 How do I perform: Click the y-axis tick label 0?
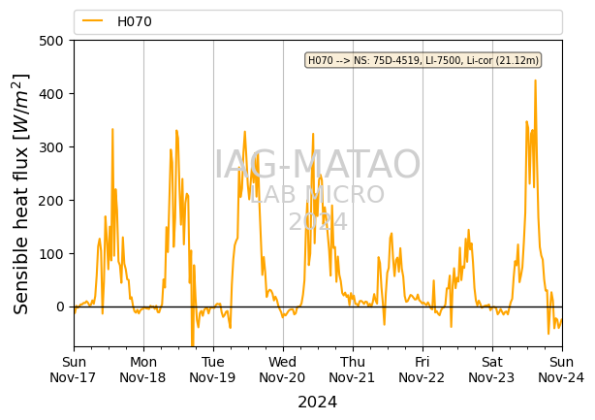[60, 307]
